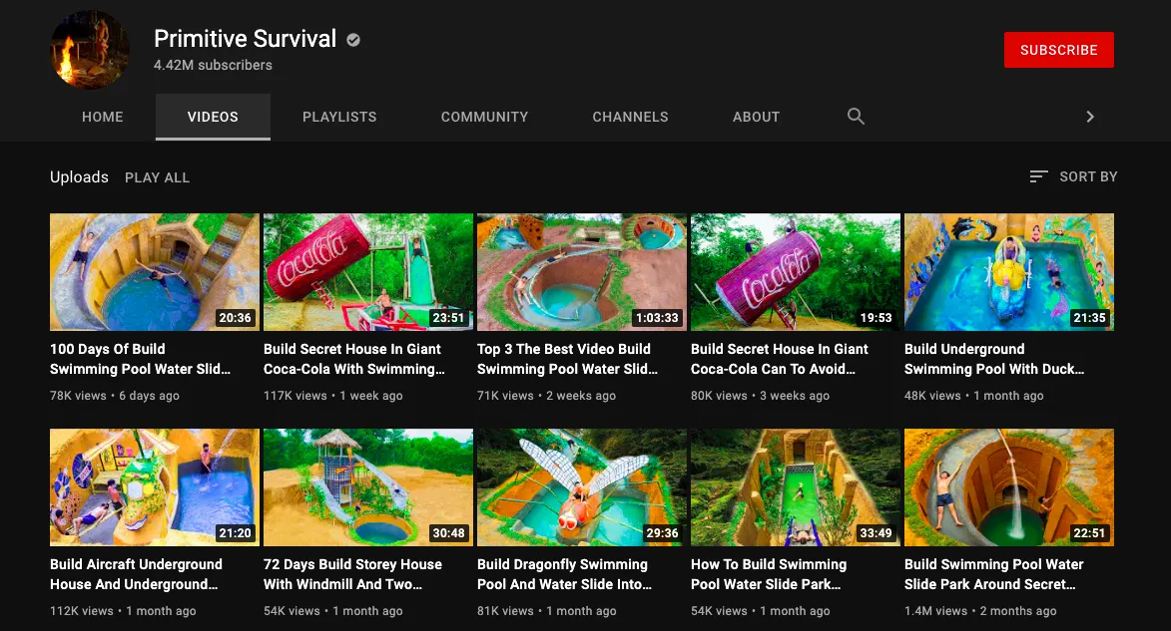Click the 23:51 duration badge
Screen dimensions: 1171x631
[x=448, y=318]
